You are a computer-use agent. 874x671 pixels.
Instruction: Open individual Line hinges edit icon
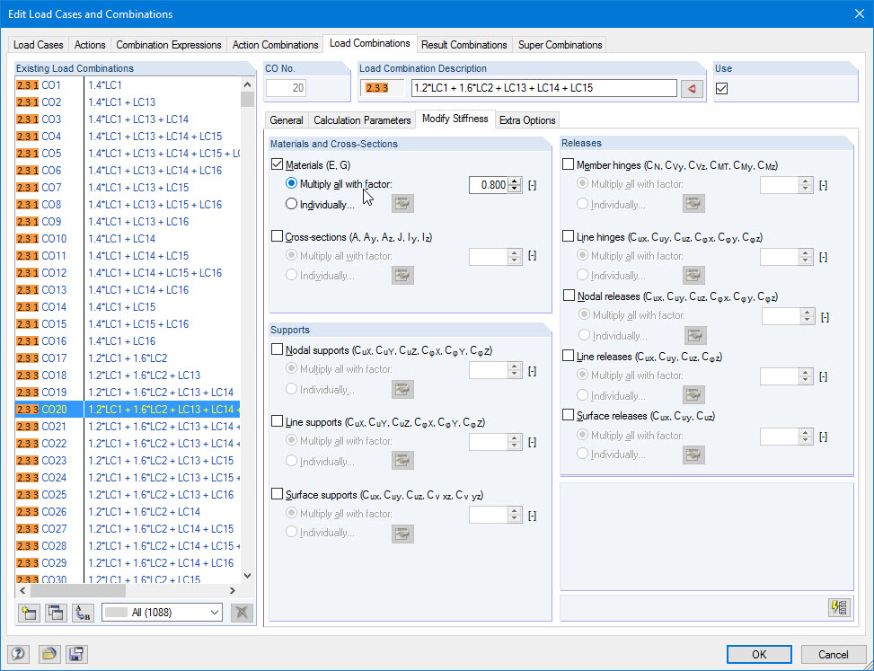click(693, 275)
